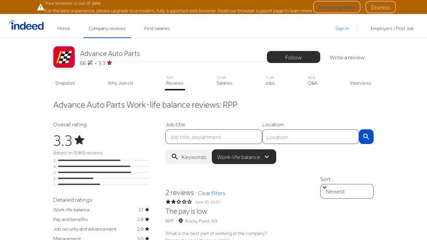This screenshot has width=427, height=240.
Task: Switch to the Why Join Us tab
Action: pos(121,83)
